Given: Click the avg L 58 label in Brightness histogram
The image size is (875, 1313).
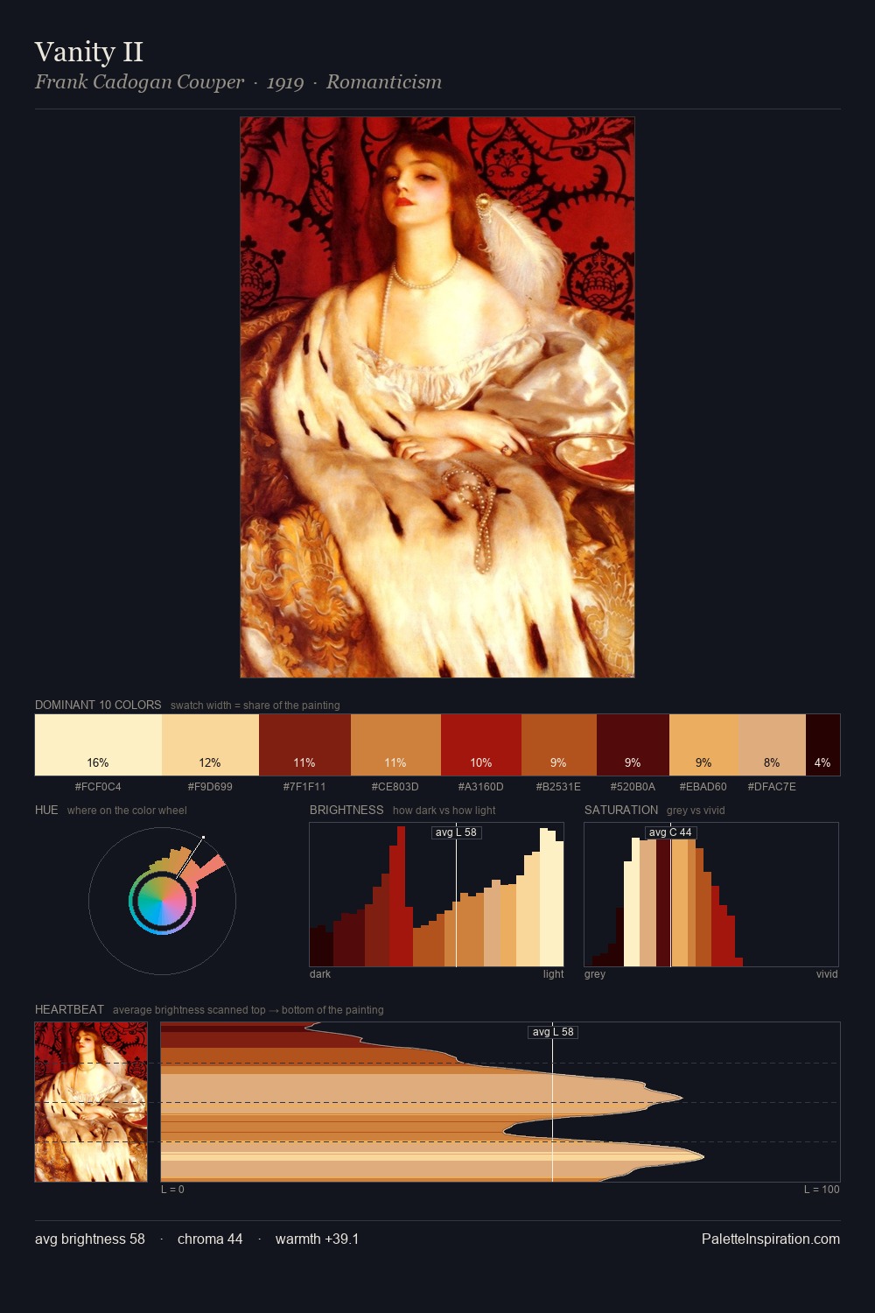Looking at the screenshot, I should (x=457, y=832).
